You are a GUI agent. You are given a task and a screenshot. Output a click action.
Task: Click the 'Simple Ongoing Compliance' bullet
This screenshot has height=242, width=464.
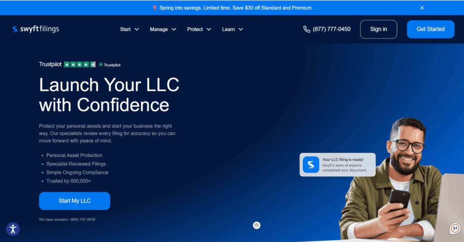77,173
